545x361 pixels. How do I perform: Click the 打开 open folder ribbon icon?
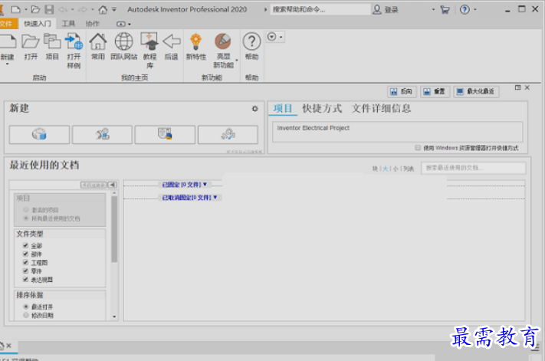pos(31,41)
